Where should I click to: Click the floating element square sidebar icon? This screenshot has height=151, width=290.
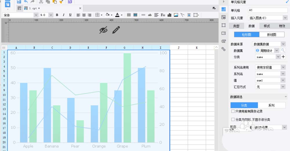click(224, 25)
